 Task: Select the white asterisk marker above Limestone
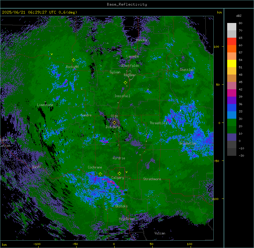[x=45, y=102]
